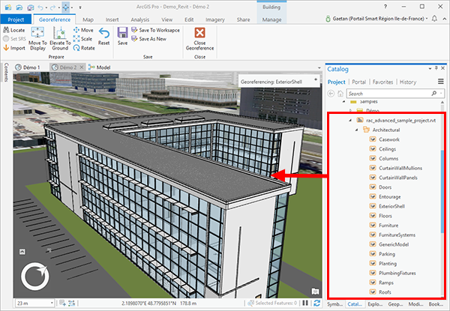Open the Démo 1 view tab
The image size is (450, 311).
[x=28, y=67]
